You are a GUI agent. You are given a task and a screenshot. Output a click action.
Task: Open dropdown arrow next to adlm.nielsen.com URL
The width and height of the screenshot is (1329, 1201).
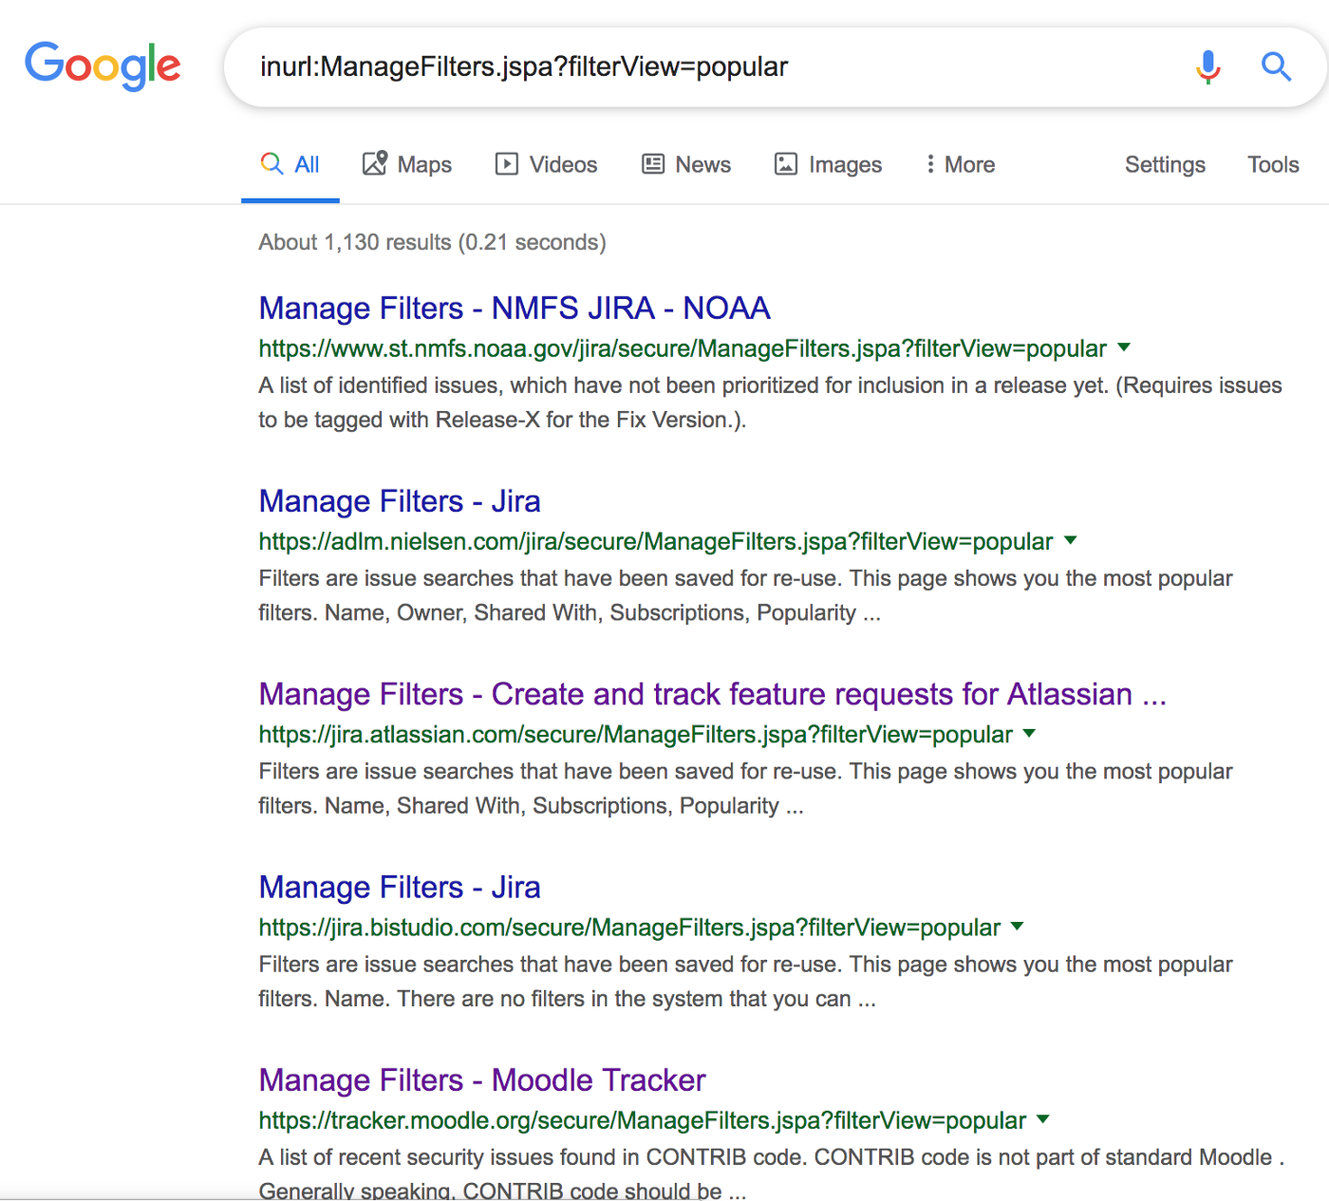(x=1071, y=540)
